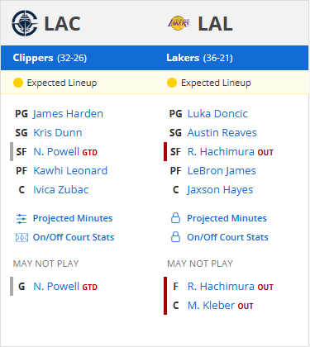Select LeBron James in the Lakers lineup
This screenshot has height=347, width=310.
point(222,171)
